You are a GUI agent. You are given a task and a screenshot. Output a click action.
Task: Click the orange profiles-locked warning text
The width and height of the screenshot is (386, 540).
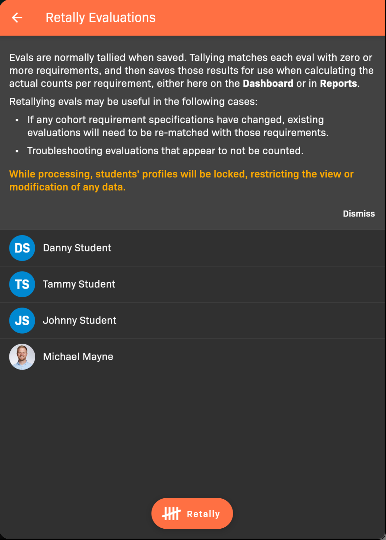click(x=181, y=181)
